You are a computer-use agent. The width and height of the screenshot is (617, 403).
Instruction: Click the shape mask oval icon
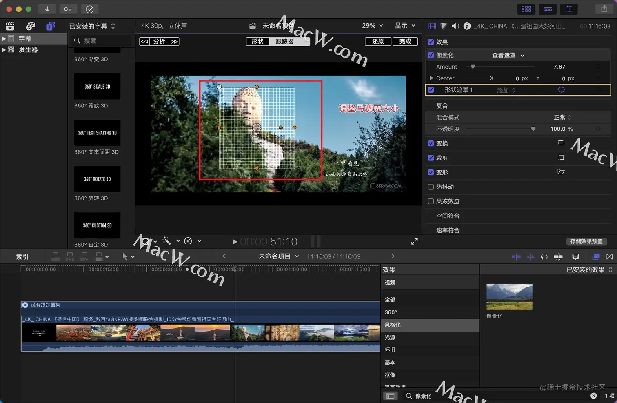[561, 90]
